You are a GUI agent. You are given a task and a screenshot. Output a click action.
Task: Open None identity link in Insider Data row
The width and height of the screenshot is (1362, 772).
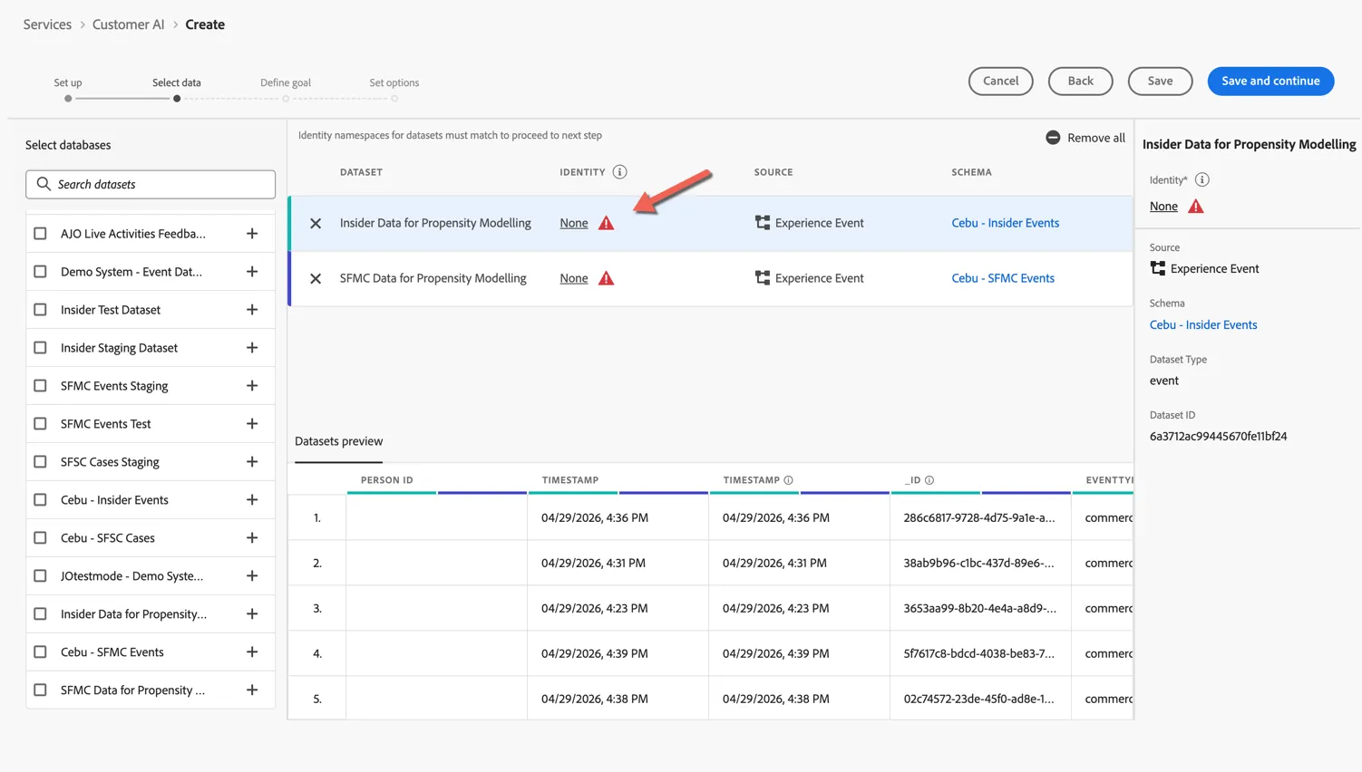(574, 223)
